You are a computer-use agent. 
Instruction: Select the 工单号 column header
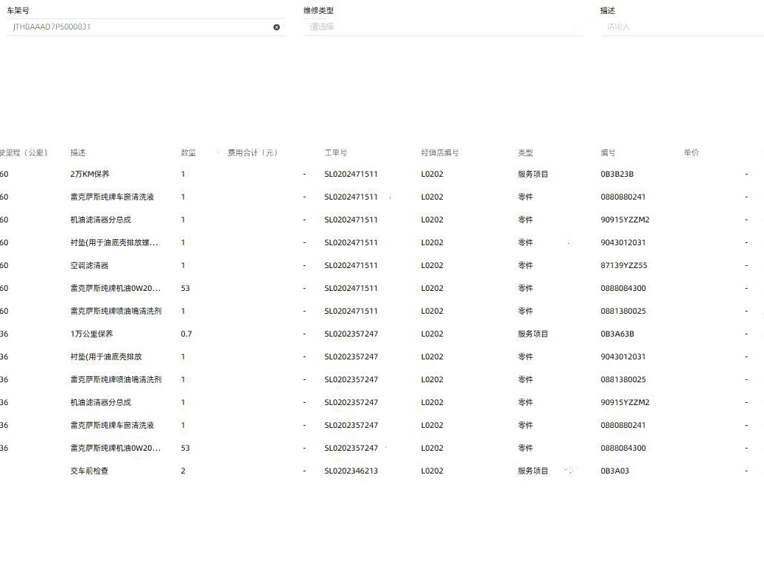coord(335,152)
